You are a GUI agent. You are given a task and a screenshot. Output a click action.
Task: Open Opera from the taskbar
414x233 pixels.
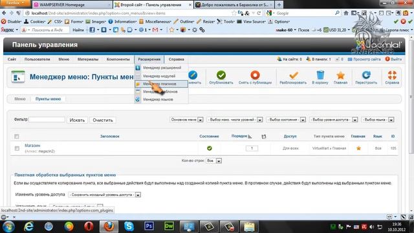click(x=89, y=227)
